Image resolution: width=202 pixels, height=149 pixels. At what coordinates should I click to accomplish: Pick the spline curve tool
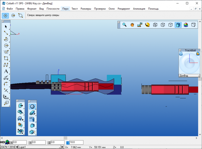(6, 65)
